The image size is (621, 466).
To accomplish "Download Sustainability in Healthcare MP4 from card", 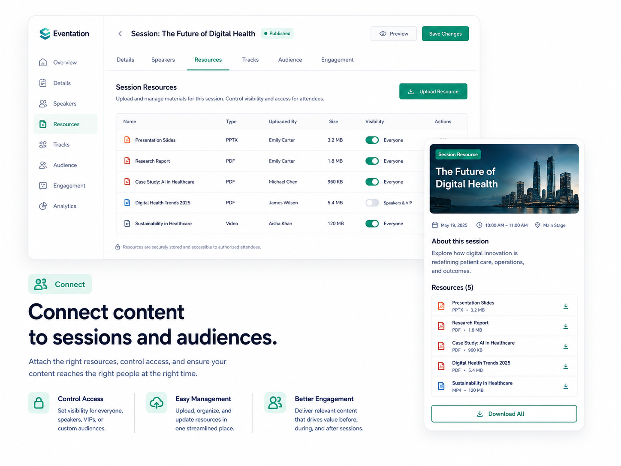I will 566,386.
